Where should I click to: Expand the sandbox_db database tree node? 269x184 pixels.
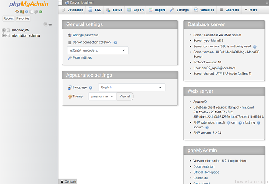tap(4, 30)
